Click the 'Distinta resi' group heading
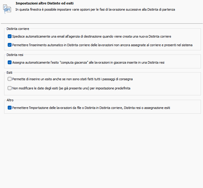Image resolution: width=203 pixels, height=188 pixels. pyautogui.click(x=15, y=55)
